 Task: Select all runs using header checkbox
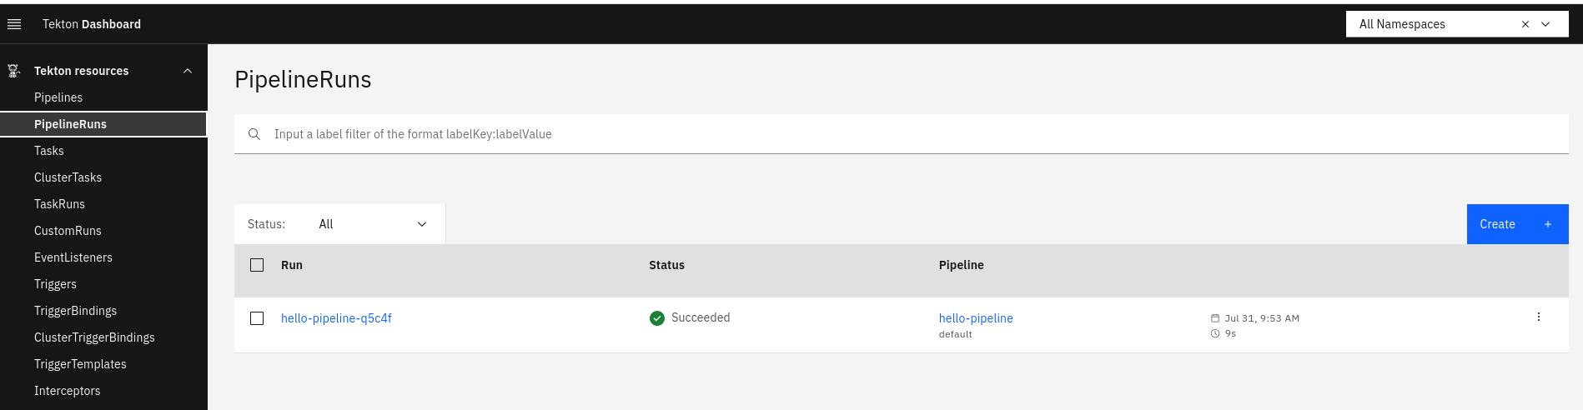pyautogui.click(x=257, y=265)
